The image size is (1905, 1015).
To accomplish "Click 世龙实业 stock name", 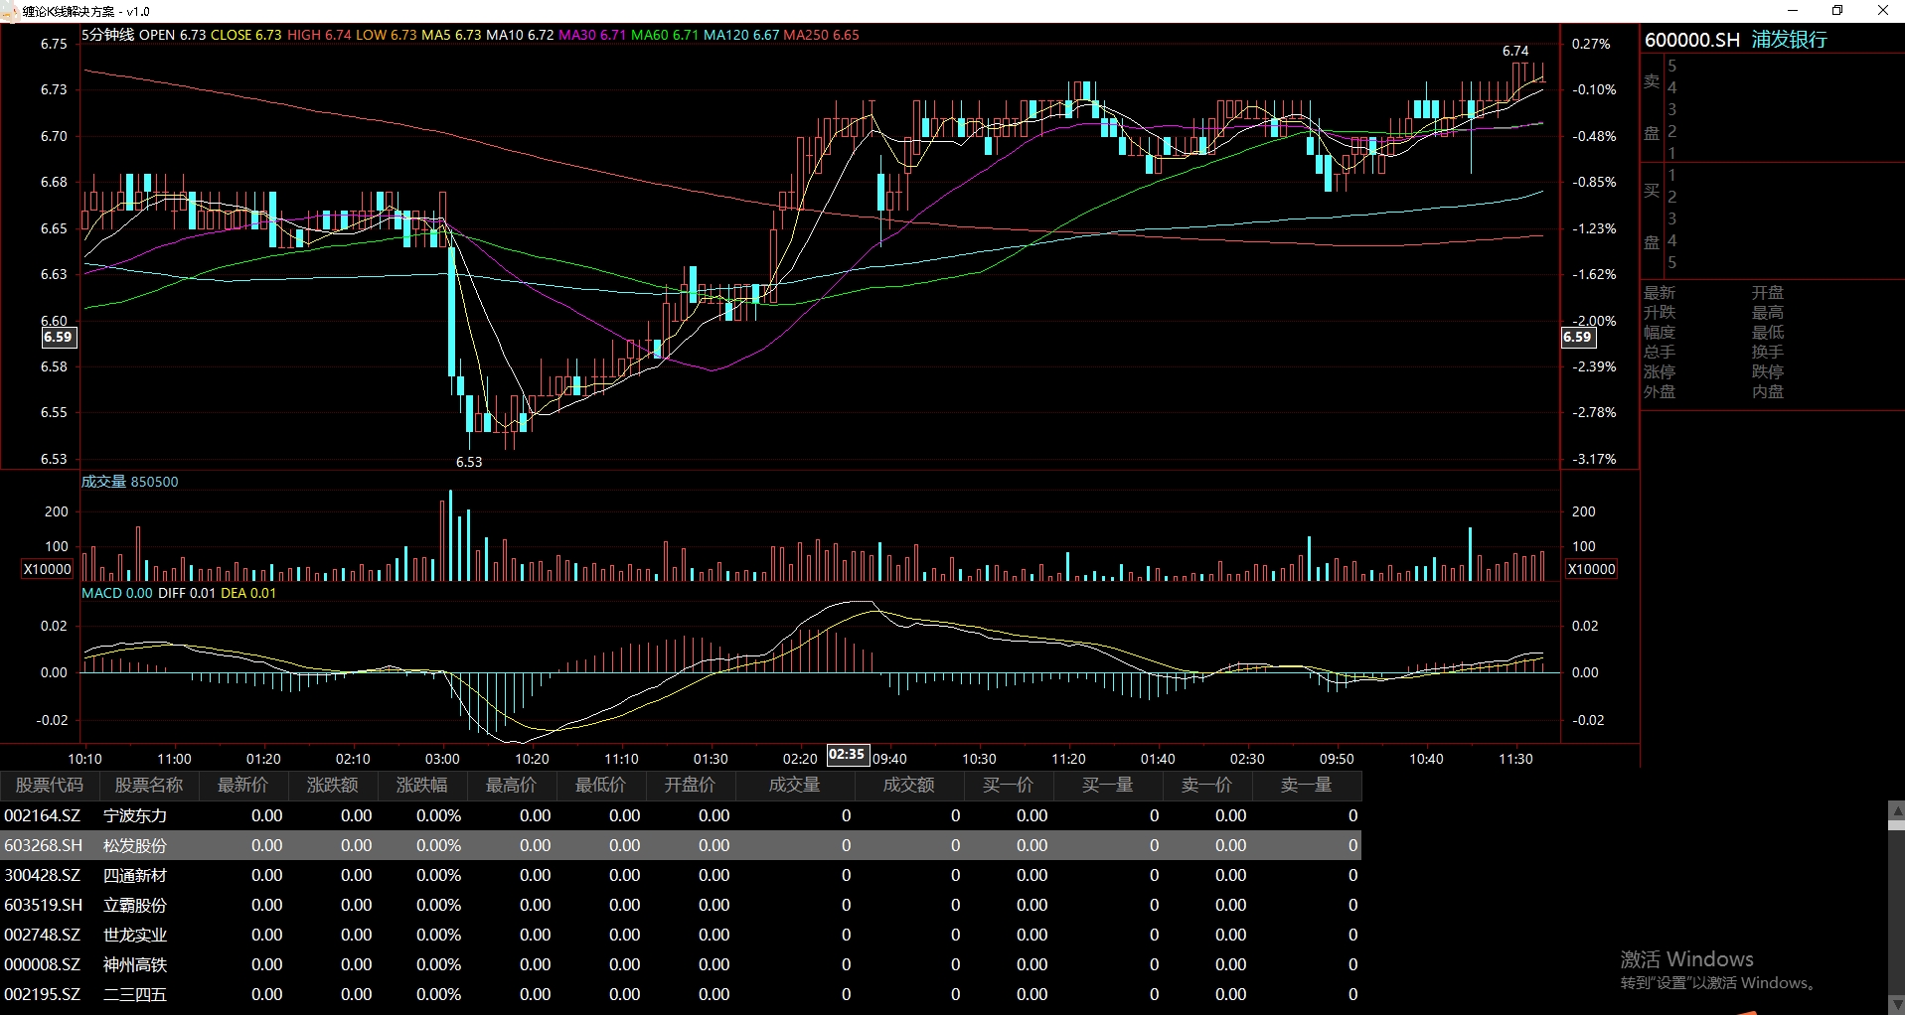I will 135,935.
